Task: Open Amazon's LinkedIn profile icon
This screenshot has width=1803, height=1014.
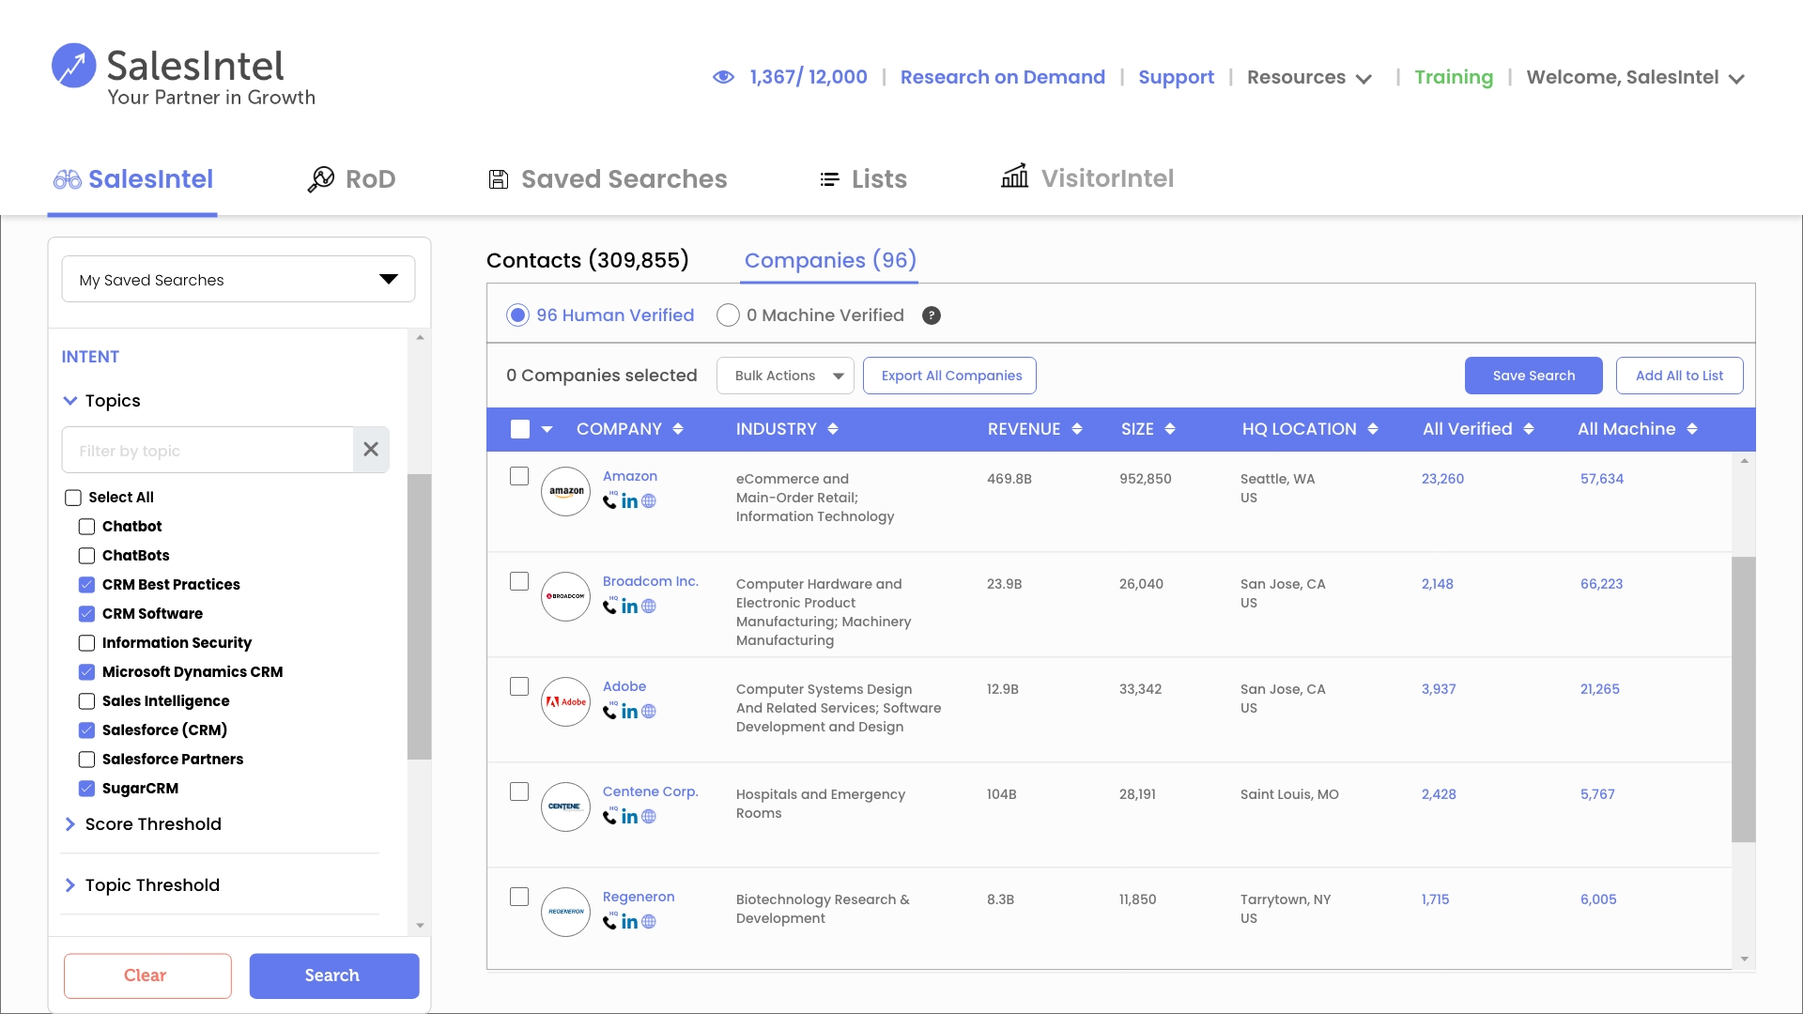Action: click(x=629, y=501)
